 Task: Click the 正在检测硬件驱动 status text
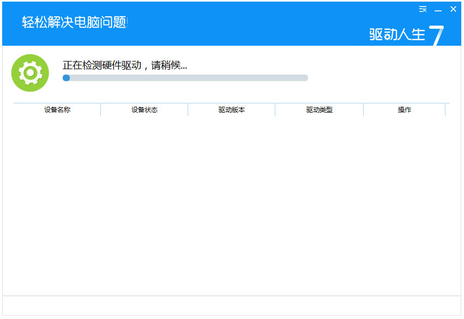124,65
